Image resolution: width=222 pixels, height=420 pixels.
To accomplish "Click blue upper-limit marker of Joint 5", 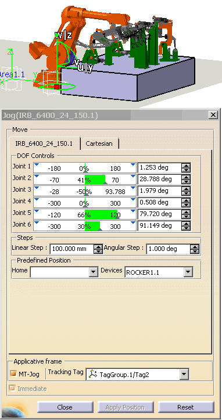I will click(x=133, y=211).
